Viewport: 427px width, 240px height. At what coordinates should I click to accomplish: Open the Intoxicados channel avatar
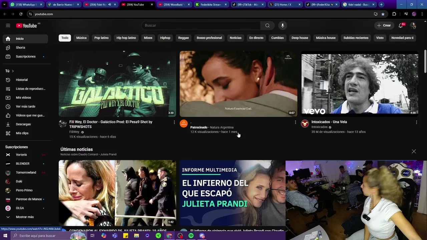pyautogui.click(x=305, y=124)
